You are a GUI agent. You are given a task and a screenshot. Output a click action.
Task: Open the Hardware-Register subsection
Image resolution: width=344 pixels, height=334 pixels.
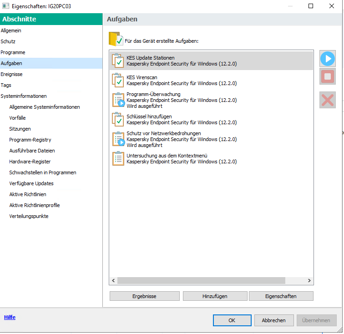30,162
